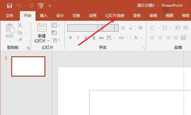Viewport: 191px width, 115px height.
Task: Apply font color with A button
Action: [x=136, y=38]
